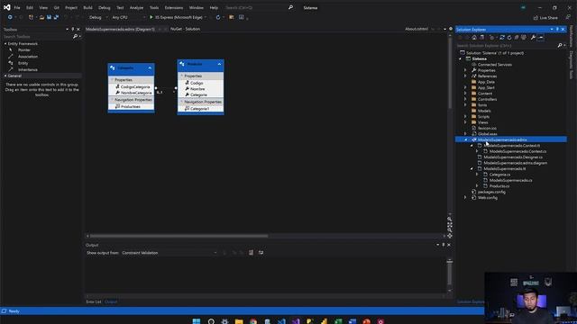Select the Models folder in Solution Explorer

[484, 111]
